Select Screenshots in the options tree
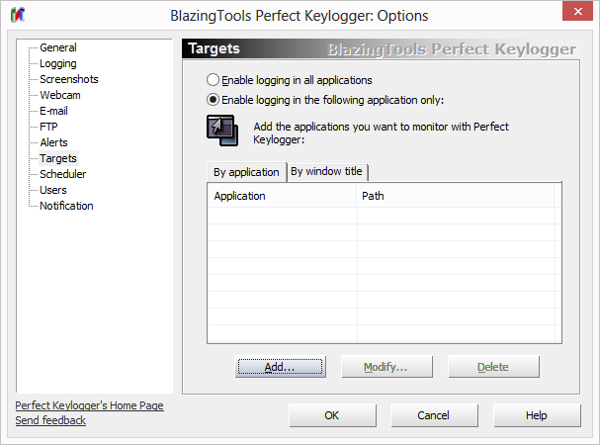This screenshot has height=445, width=600. [69, 79]
